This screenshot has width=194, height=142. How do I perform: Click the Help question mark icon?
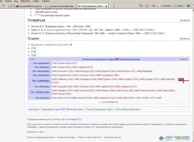pyautogui.click(x=188, y=6)
